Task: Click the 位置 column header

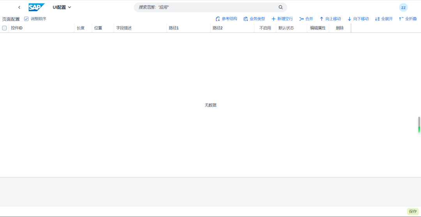Action: pyautogui.click(x=103, y=28)
